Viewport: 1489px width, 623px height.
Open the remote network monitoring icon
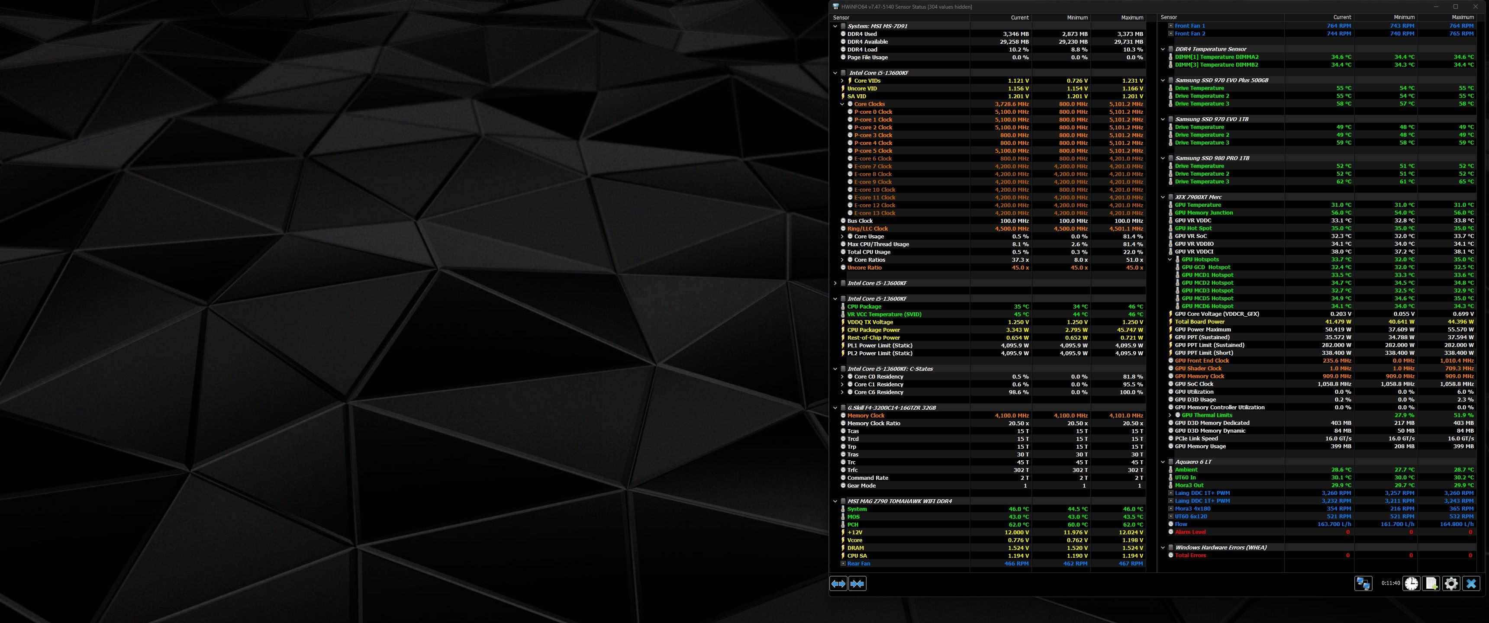(1363, 583)
